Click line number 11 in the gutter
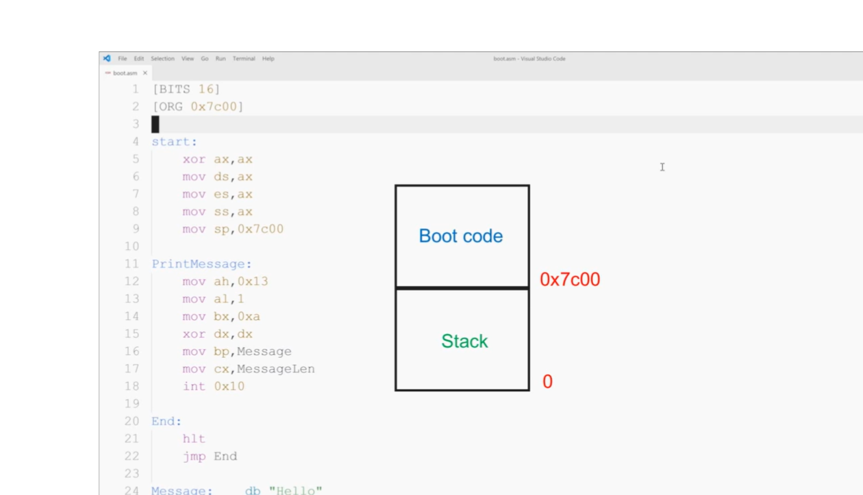This screenshot has width=863, height=495. click(x=132, y=264)
